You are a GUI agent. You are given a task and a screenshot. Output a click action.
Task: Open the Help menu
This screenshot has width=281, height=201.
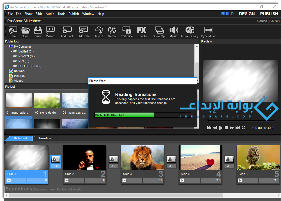coord(101,14)
